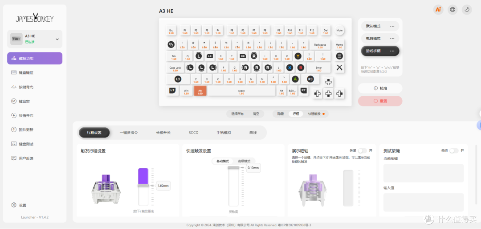Toggle the 测试按键 test switch
This screenshot has height=229, width=481.
coord(454,151)
